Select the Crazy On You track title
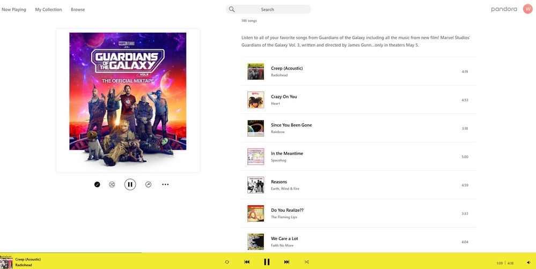 [x=284, y=96]
